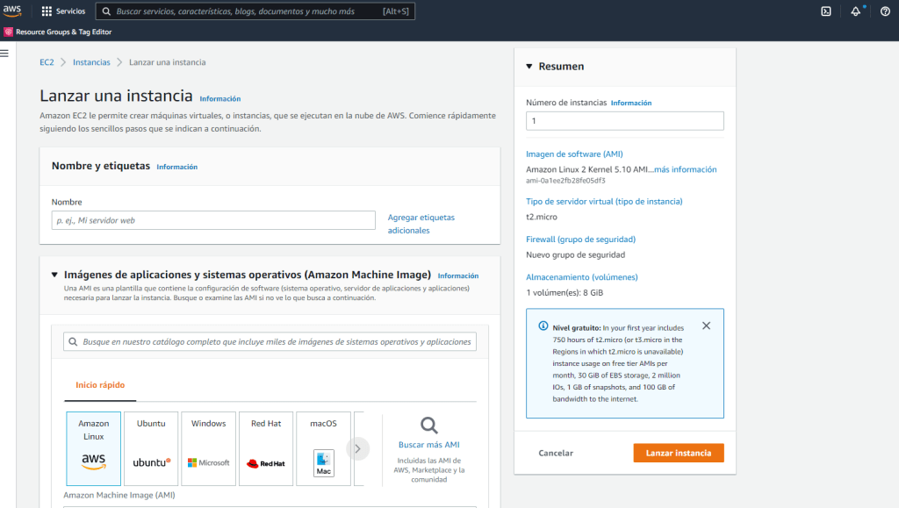Image resolution: width=899 pixels, height=508 pixels.
Task: Open the notifications bell
Action: [855, 11]
